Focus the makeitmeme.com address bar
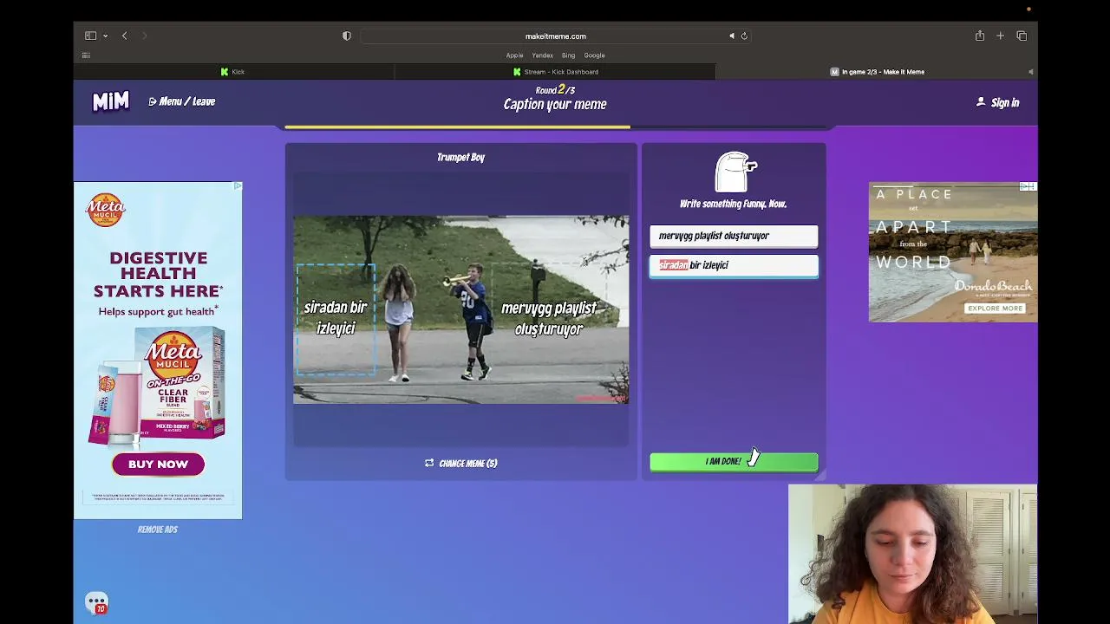Viewport: 1110px width, 624px height. coord(555,36)
